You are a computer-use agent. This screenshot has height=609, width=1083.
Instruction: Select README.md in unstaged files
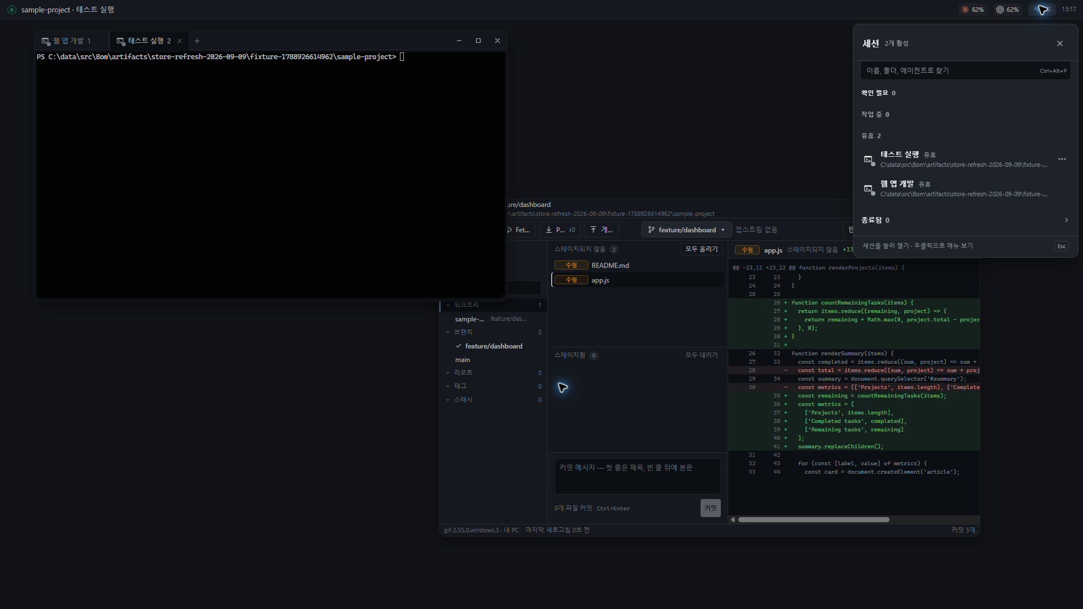[x=637, y=265]
